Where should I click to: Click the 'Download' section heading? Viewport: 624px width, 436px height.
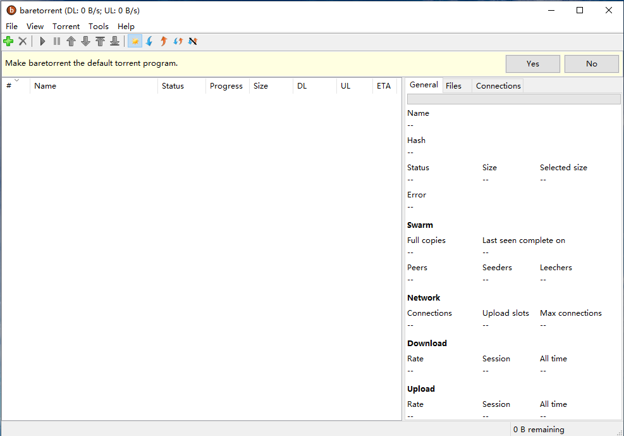[427, 343]
